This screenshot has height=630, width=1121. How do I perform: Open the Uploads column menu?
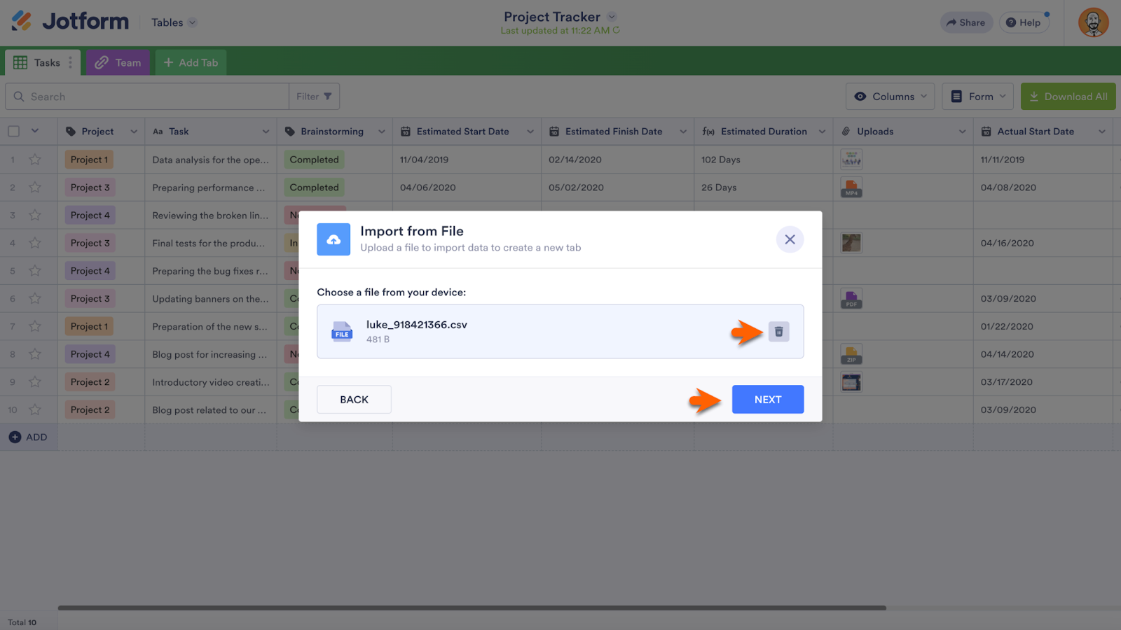(962, 132)
